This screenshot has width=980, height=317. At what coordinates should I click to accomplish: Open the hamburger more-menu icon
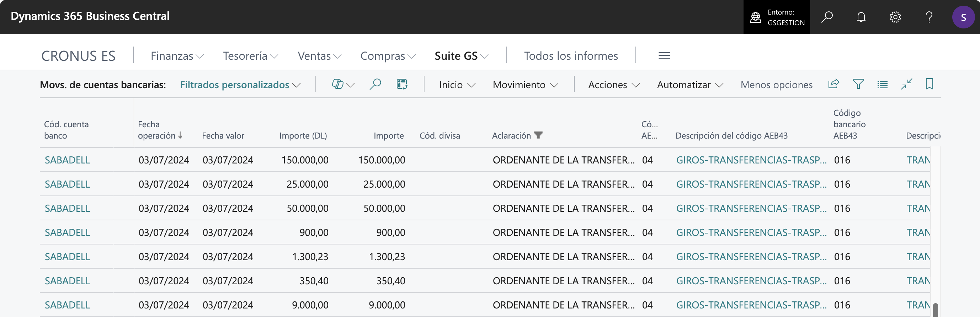tap(664, 55)
